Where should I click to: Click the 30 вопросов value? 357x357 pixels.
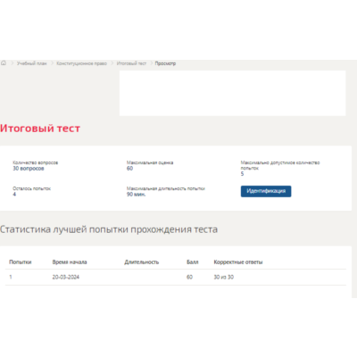tap(29, 169)
